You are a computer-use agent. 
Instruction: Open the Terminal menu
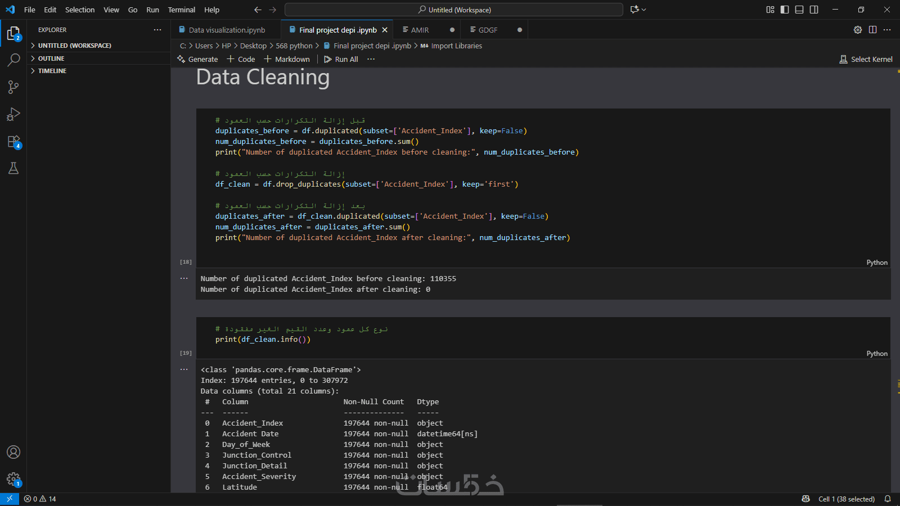click(x=181, y=10)
